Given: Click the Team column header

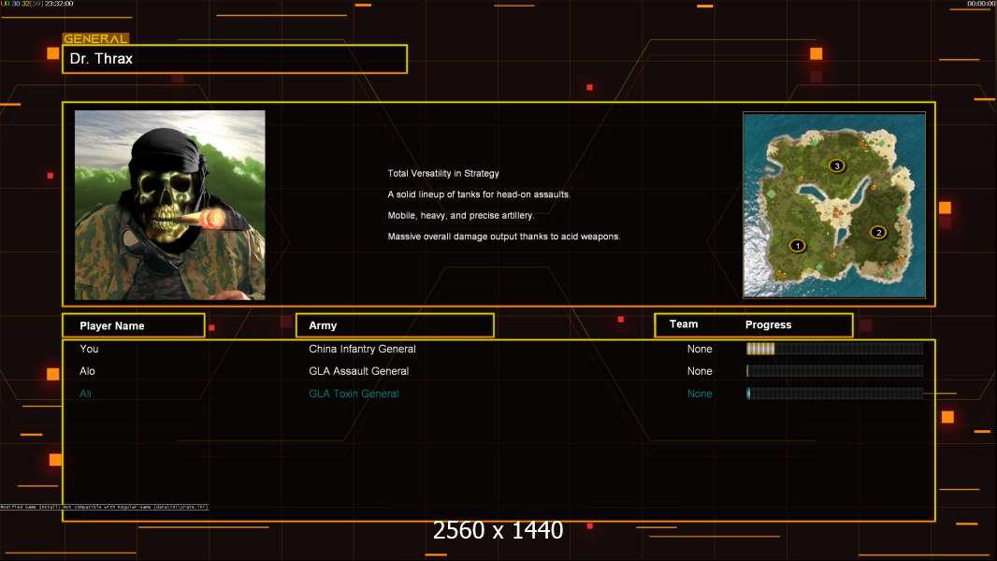Looking at the screenshot, I should [684, 324].
